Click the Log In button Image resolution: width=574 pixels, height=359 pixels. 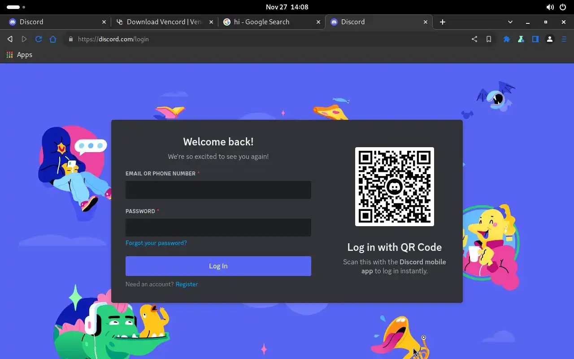218,266
